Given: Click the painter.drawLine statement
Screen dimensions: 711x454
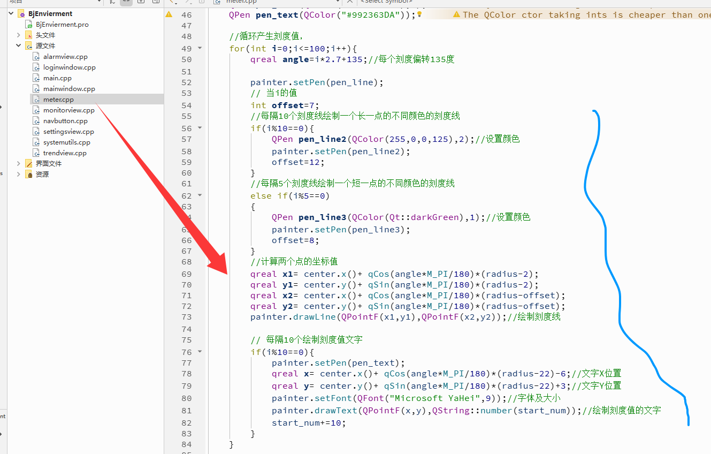Looking at the screenshot, I should point(379,317).
